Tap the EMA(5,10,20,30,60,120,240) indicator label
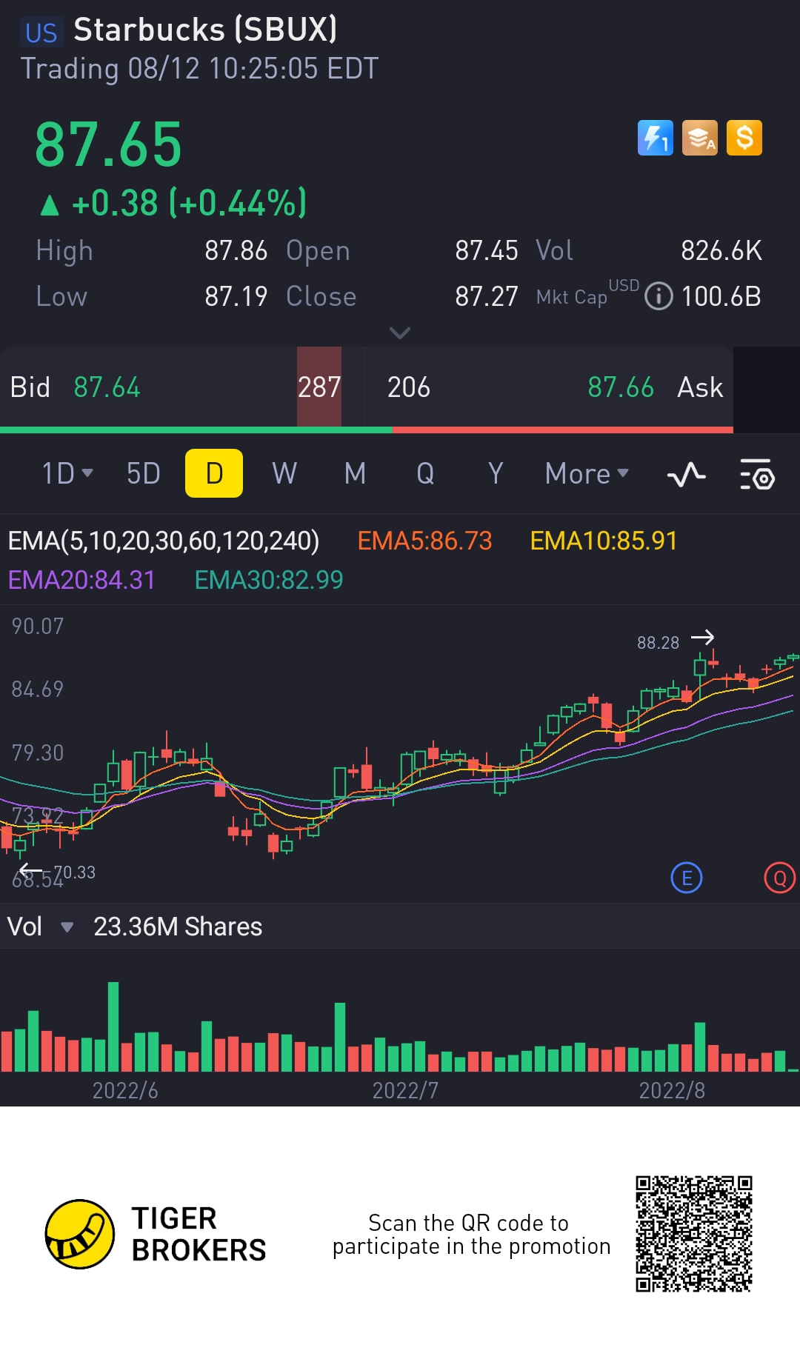This screenshot has width=800, height=1362. pos(164,541)
